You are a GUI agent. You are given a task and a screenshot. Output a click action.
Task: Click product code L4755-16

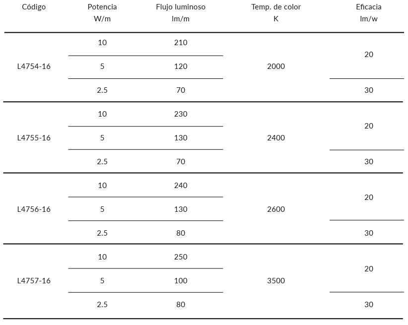coord(34,138)
